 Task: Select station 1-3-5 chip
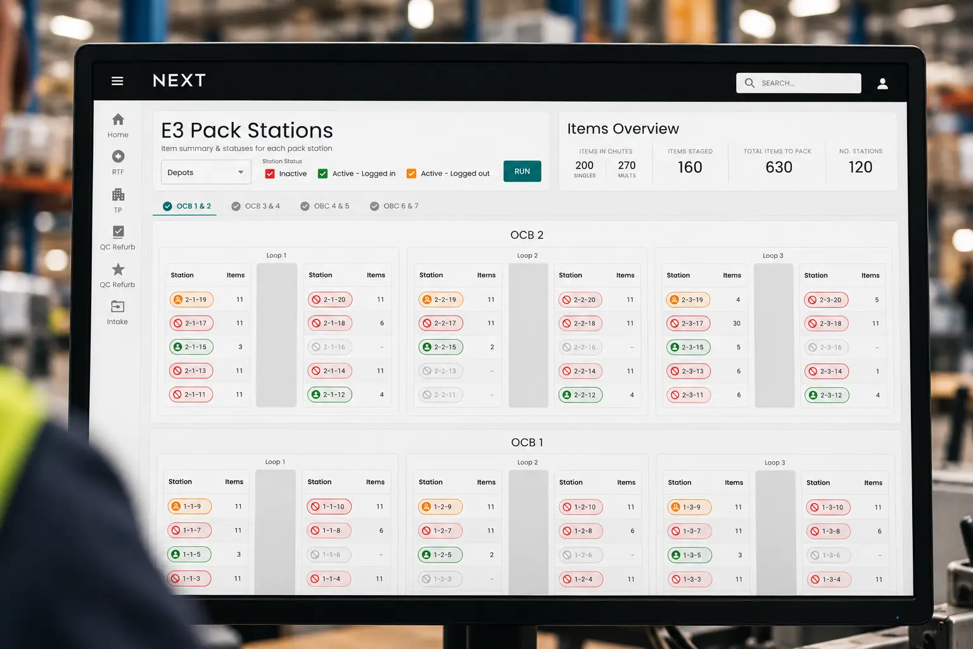pos(689,556)
